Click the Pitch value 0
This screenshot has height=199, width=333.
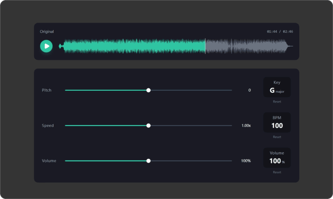click(250, 90)
